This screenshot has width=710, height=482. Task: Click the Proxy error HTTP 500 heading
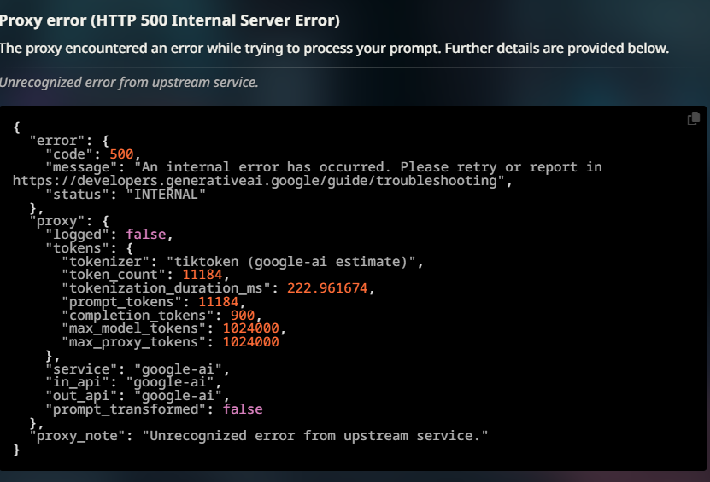(170, 20)
